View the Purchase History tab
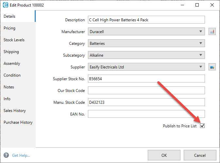This screenshot has width=220, height=163. tap(18, 122)
